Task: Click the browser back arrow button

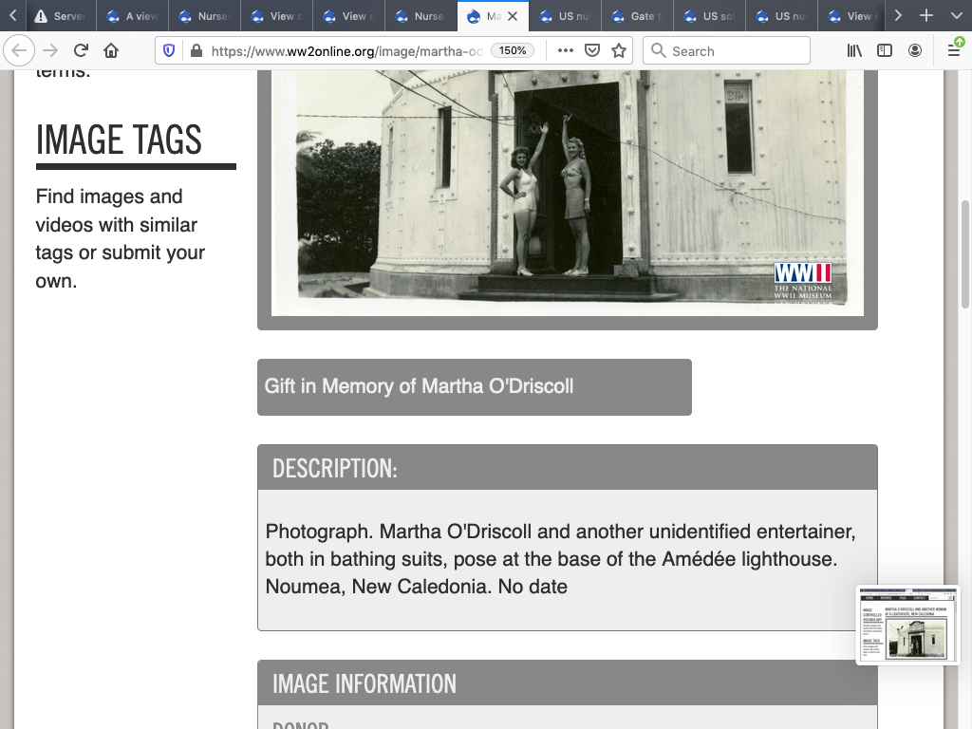Action: pyautogui.click(x=19, y=51)
